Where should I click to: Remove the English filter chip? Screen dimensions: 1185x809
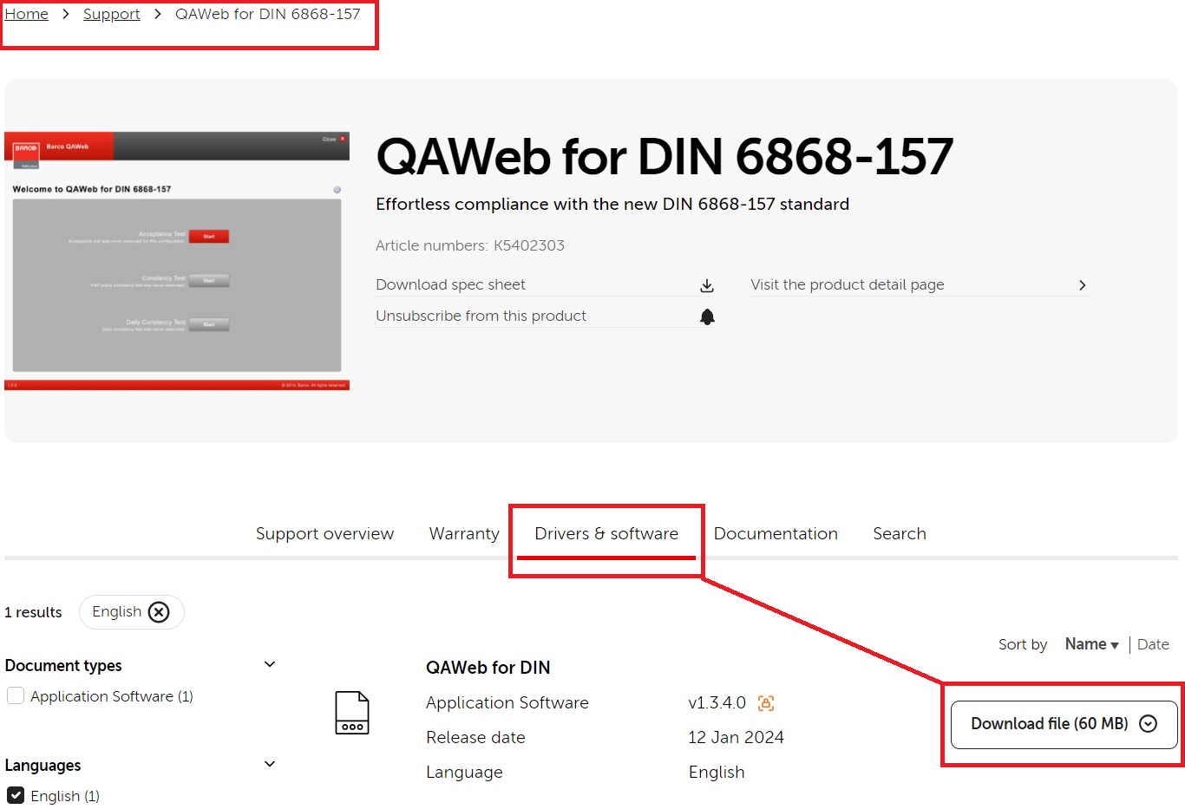pyautogui.click(x=159, y=612)
